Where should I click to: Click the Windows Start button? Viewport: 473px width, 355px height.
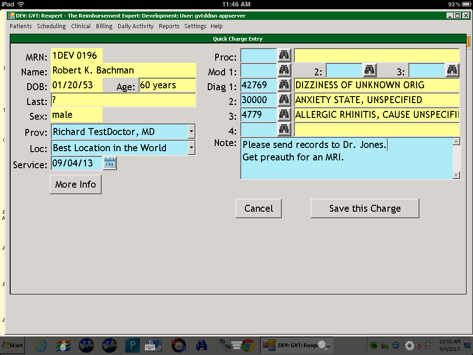12,345
